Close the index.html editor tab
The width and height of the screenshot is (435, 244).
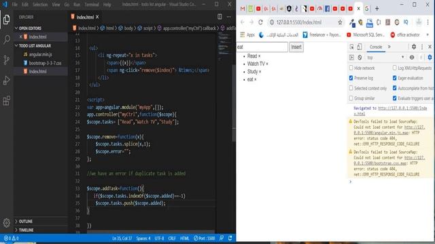coord(97,17)
